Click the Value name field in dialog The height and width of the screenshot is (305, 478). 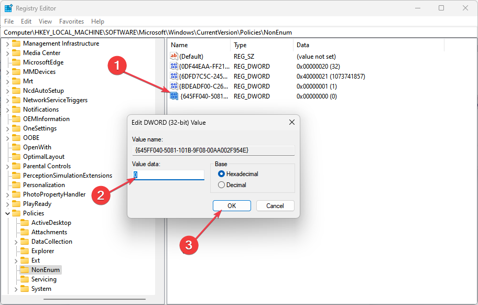tap(213, 150)
